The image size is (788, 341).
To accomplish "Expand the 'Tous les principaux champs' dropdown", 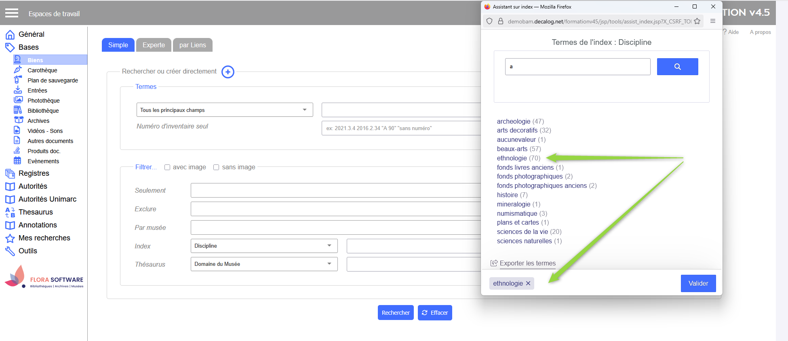I will tap(224, 110).
